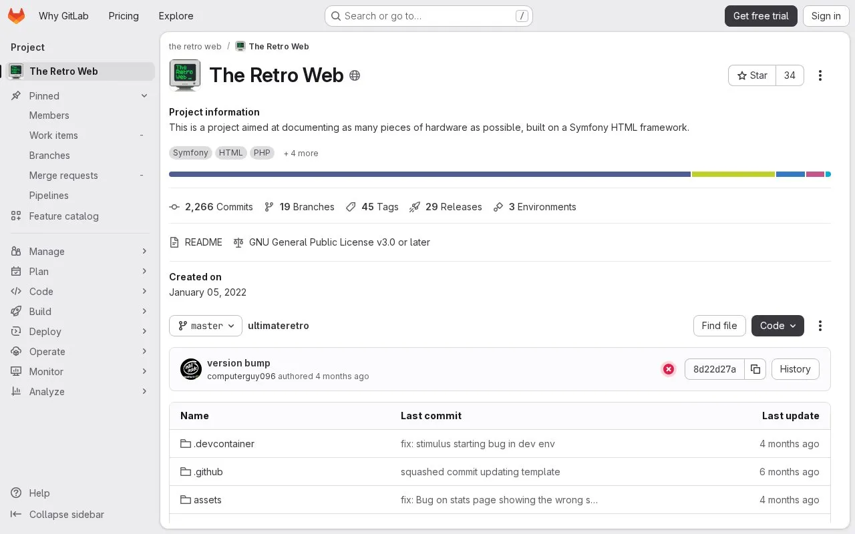Collapse the sidebar
The height and width of the screenshot is (534, 855).
point(57,514)
